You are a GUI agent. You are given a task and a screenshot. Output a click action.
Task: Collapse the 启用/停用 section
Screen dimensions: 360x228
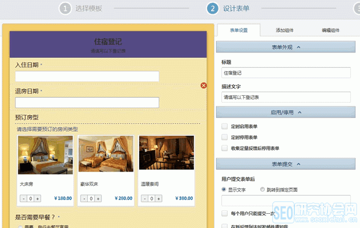click(286, 112)
